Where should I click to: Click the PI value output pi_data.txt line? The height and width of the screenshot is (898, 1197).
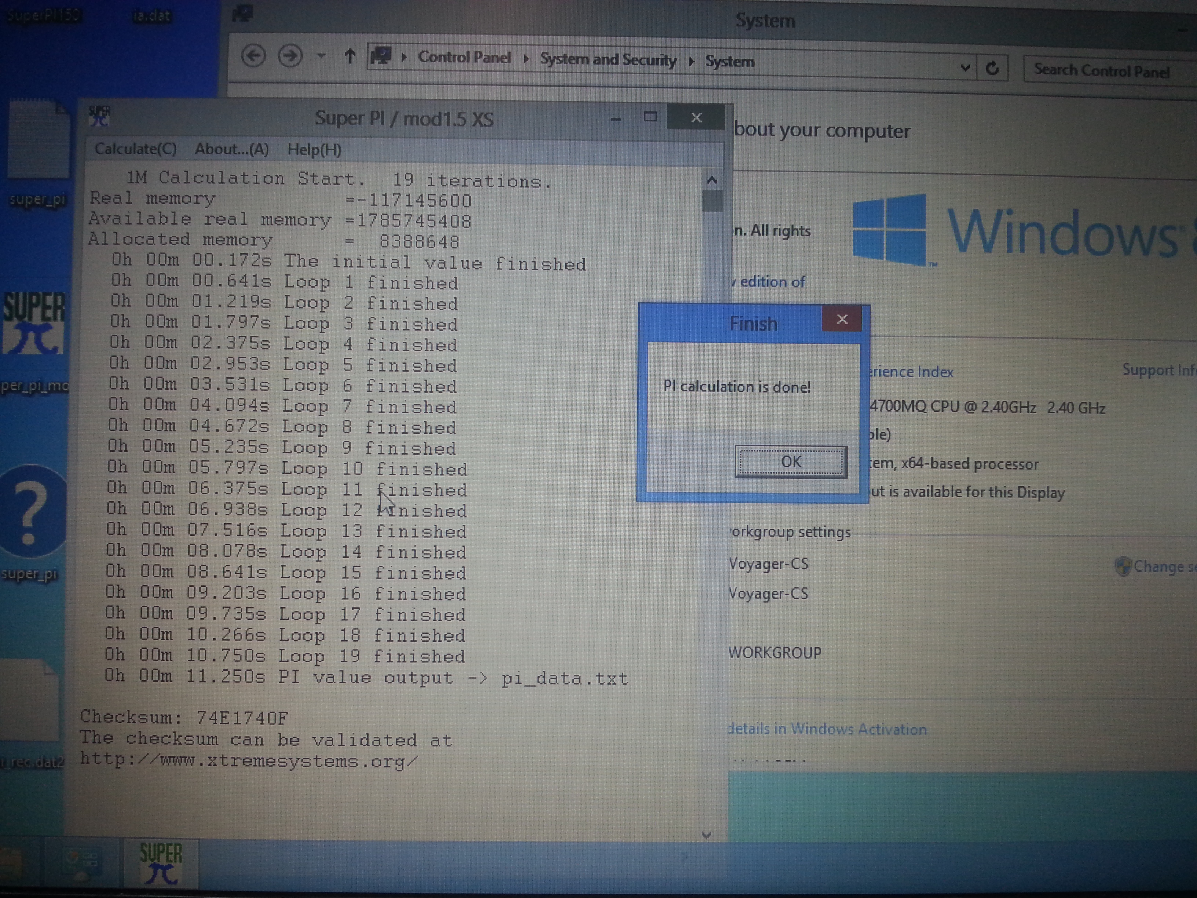tap(366, 676)
